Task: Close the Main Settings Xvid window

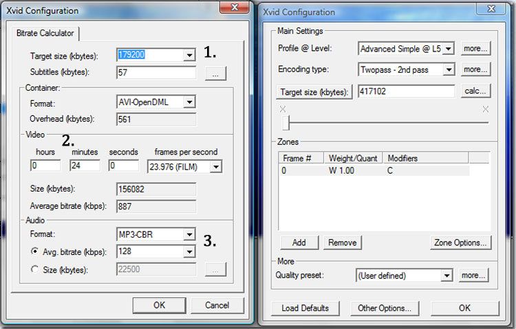Action: point(491,8)
